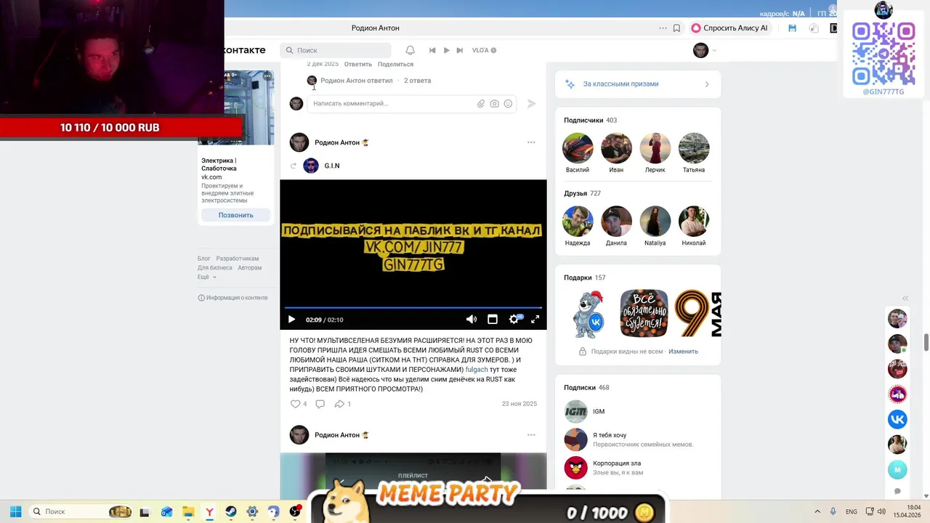Click the 'Поделиться' link under the comment
The height and width of the screenshot is (523, 930).
click(395, 65)
